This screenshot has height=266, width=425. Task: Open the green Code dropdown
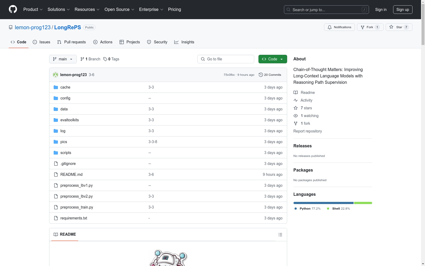pyautogui.click(x=273, y=59)
